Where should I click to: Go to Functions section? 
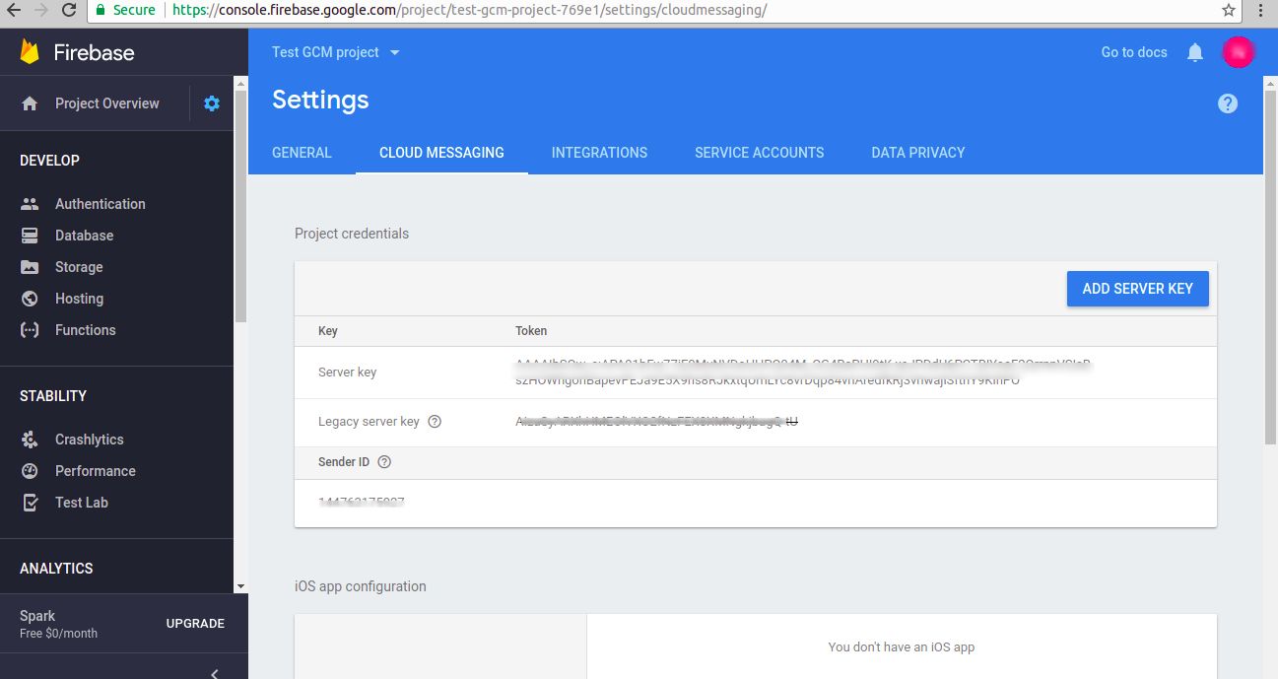pyautogui.click(x=86, y=330)
